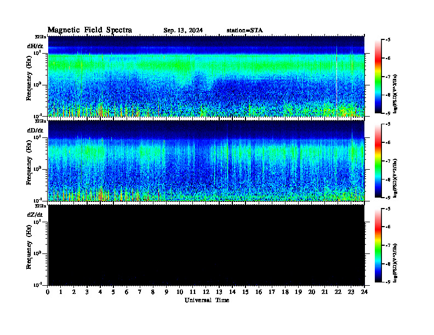Click hour 11 on the time axis

pos(193,292)
